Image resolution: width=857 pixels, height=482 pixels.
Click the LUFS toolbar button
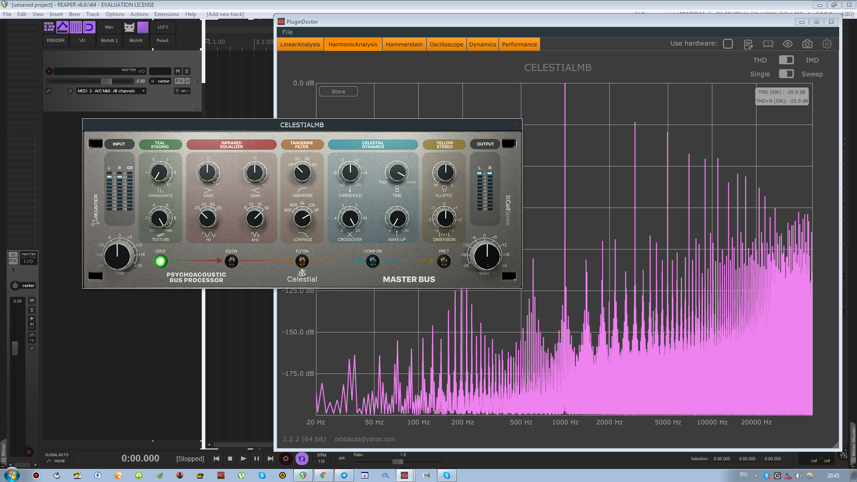point(163,27)
